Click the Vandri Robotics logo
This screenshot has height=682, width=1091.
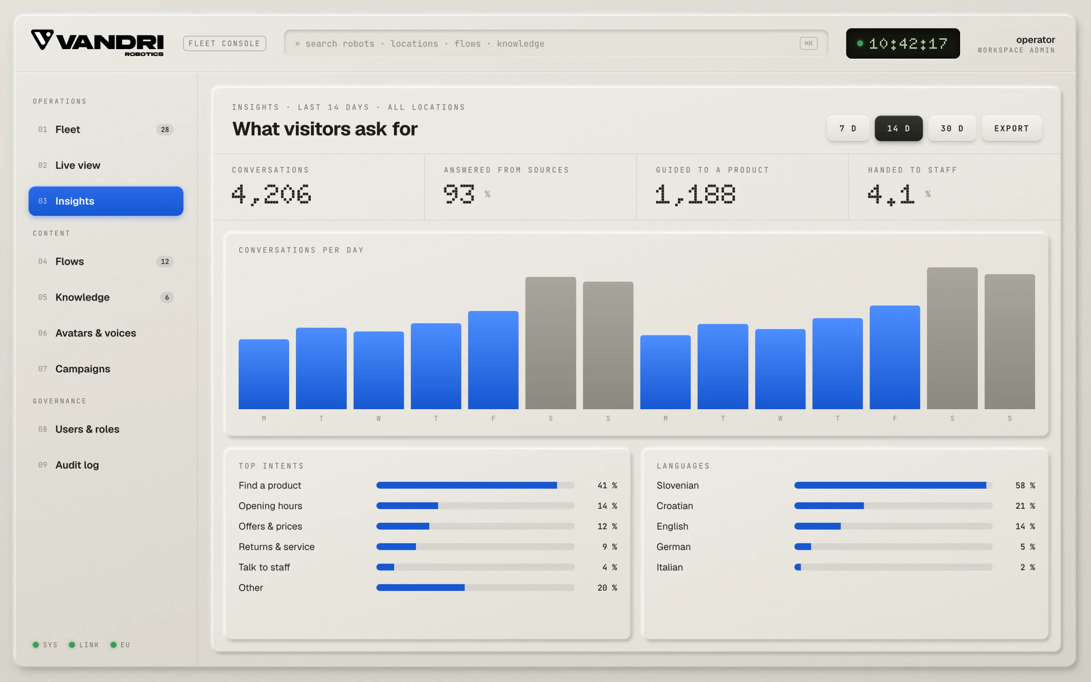97,43
